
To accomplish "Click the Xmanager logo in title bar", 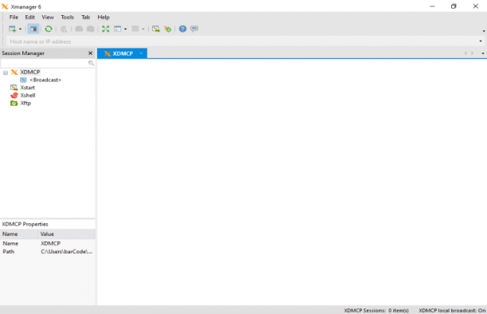I will [x=5, y=6].
